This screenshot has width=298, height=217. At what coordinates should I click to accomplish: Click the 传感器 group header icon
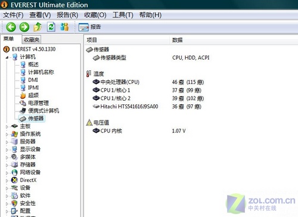coord(89,49)
